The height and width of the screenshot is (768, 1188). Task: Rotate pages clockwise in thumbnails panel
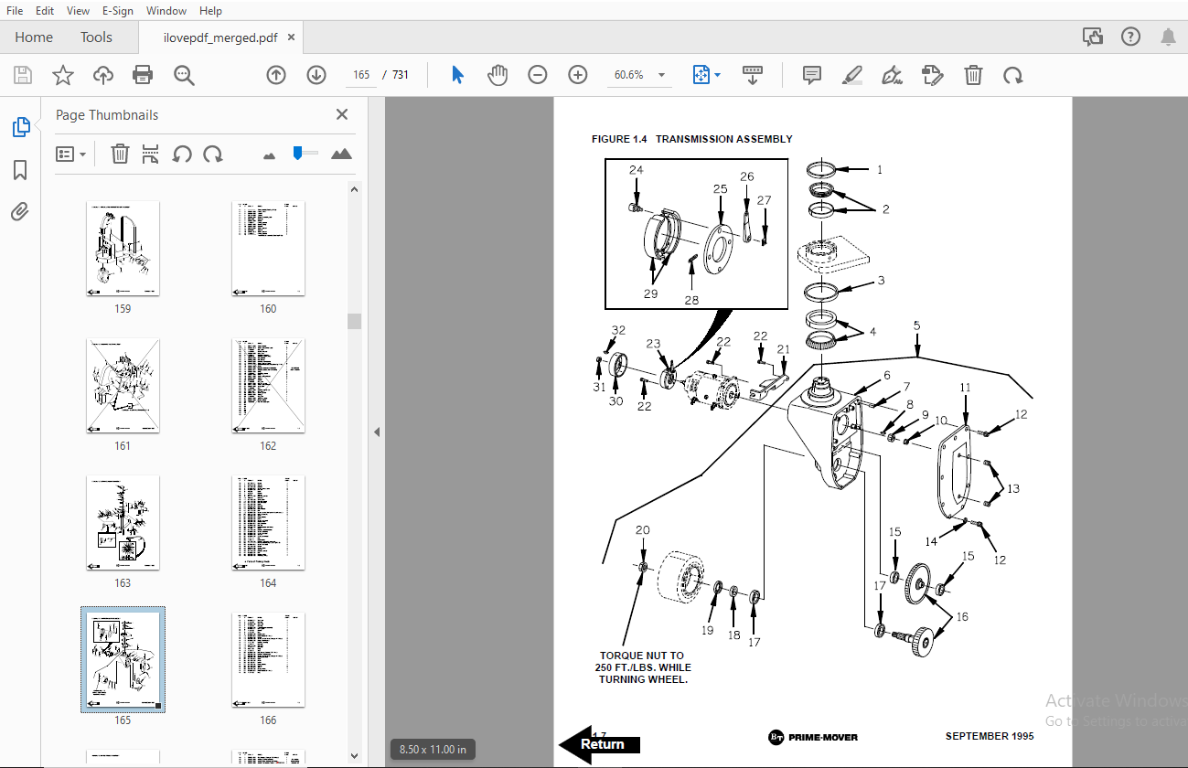[x=213, y=154]
